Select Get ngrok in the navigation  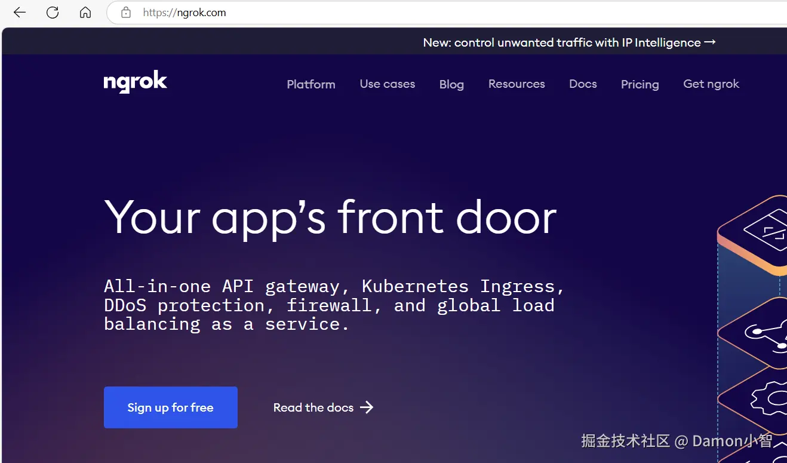pos(711,84)
